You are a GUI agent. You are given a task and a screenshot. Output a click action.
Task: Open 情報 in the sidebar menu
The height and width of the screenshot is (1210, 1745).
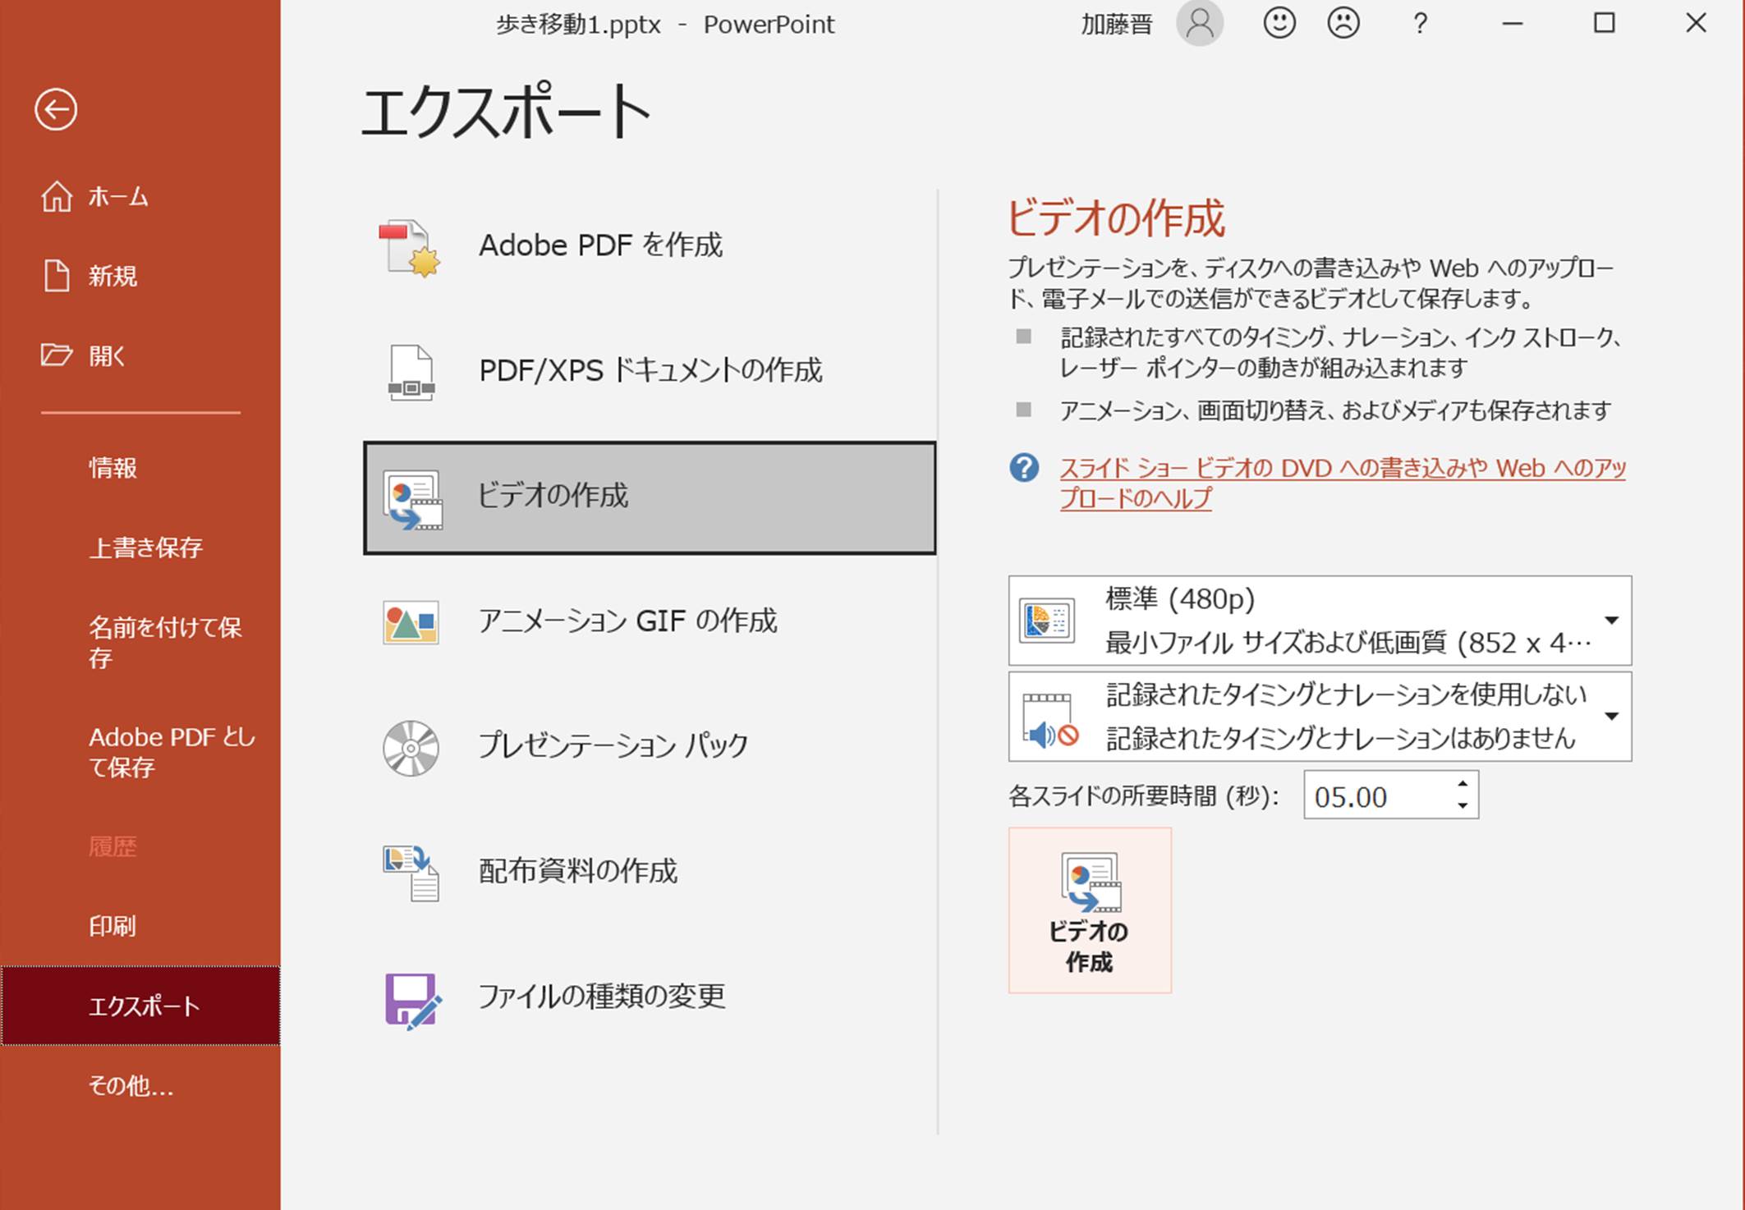point(113,468)
